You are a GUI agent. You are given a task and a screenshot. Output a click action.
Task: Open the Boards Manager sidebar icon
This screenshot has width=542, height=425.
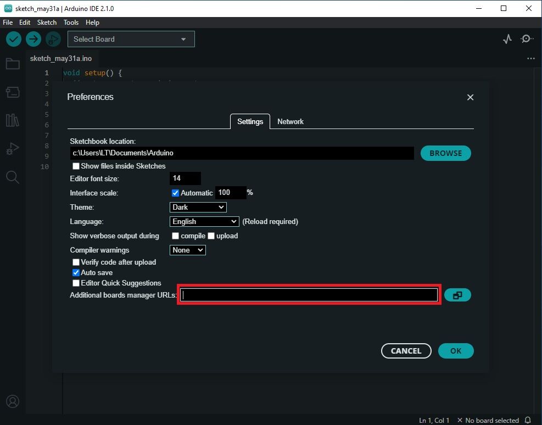coord(13,92)
